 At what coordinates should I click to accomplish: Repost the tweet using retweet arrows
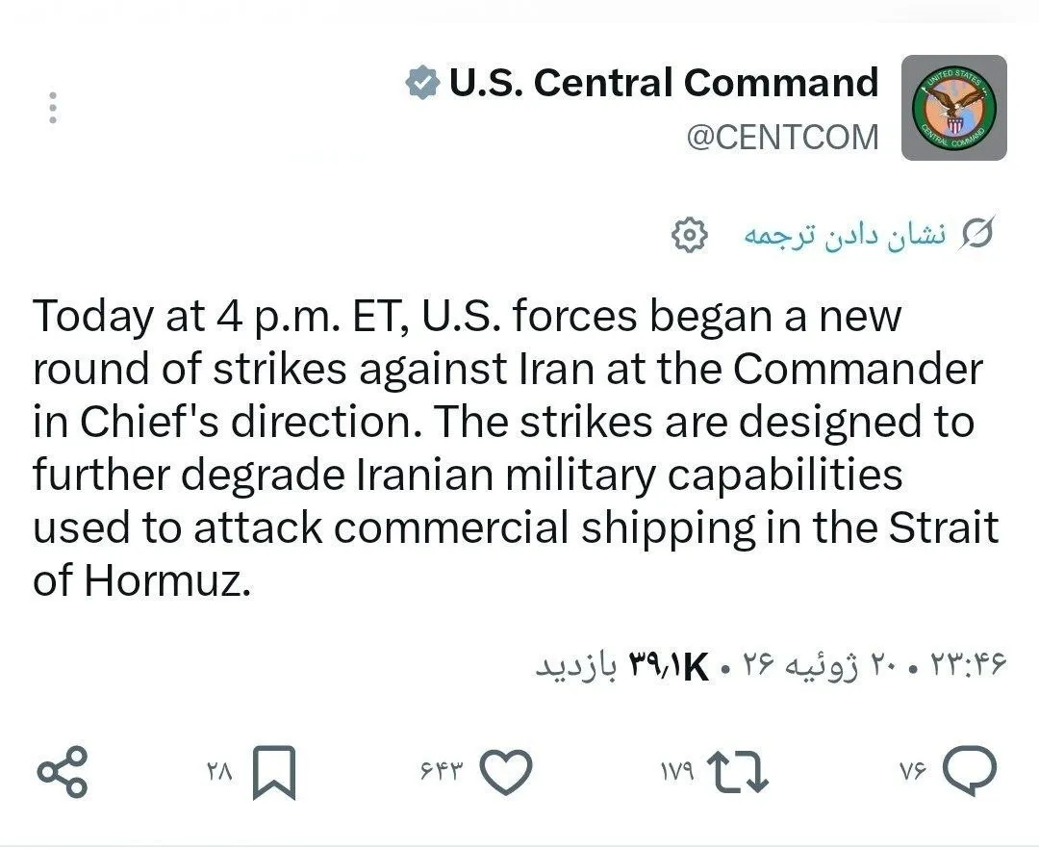[x=738, y=772]
